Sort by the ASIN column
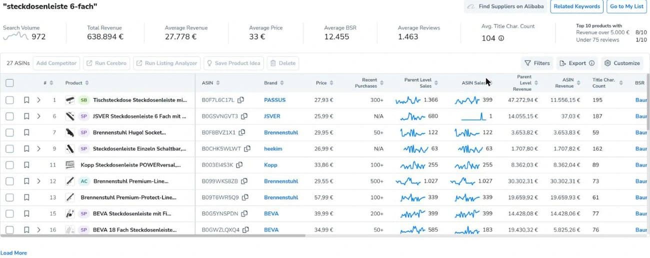 click(x=218, y=83)
